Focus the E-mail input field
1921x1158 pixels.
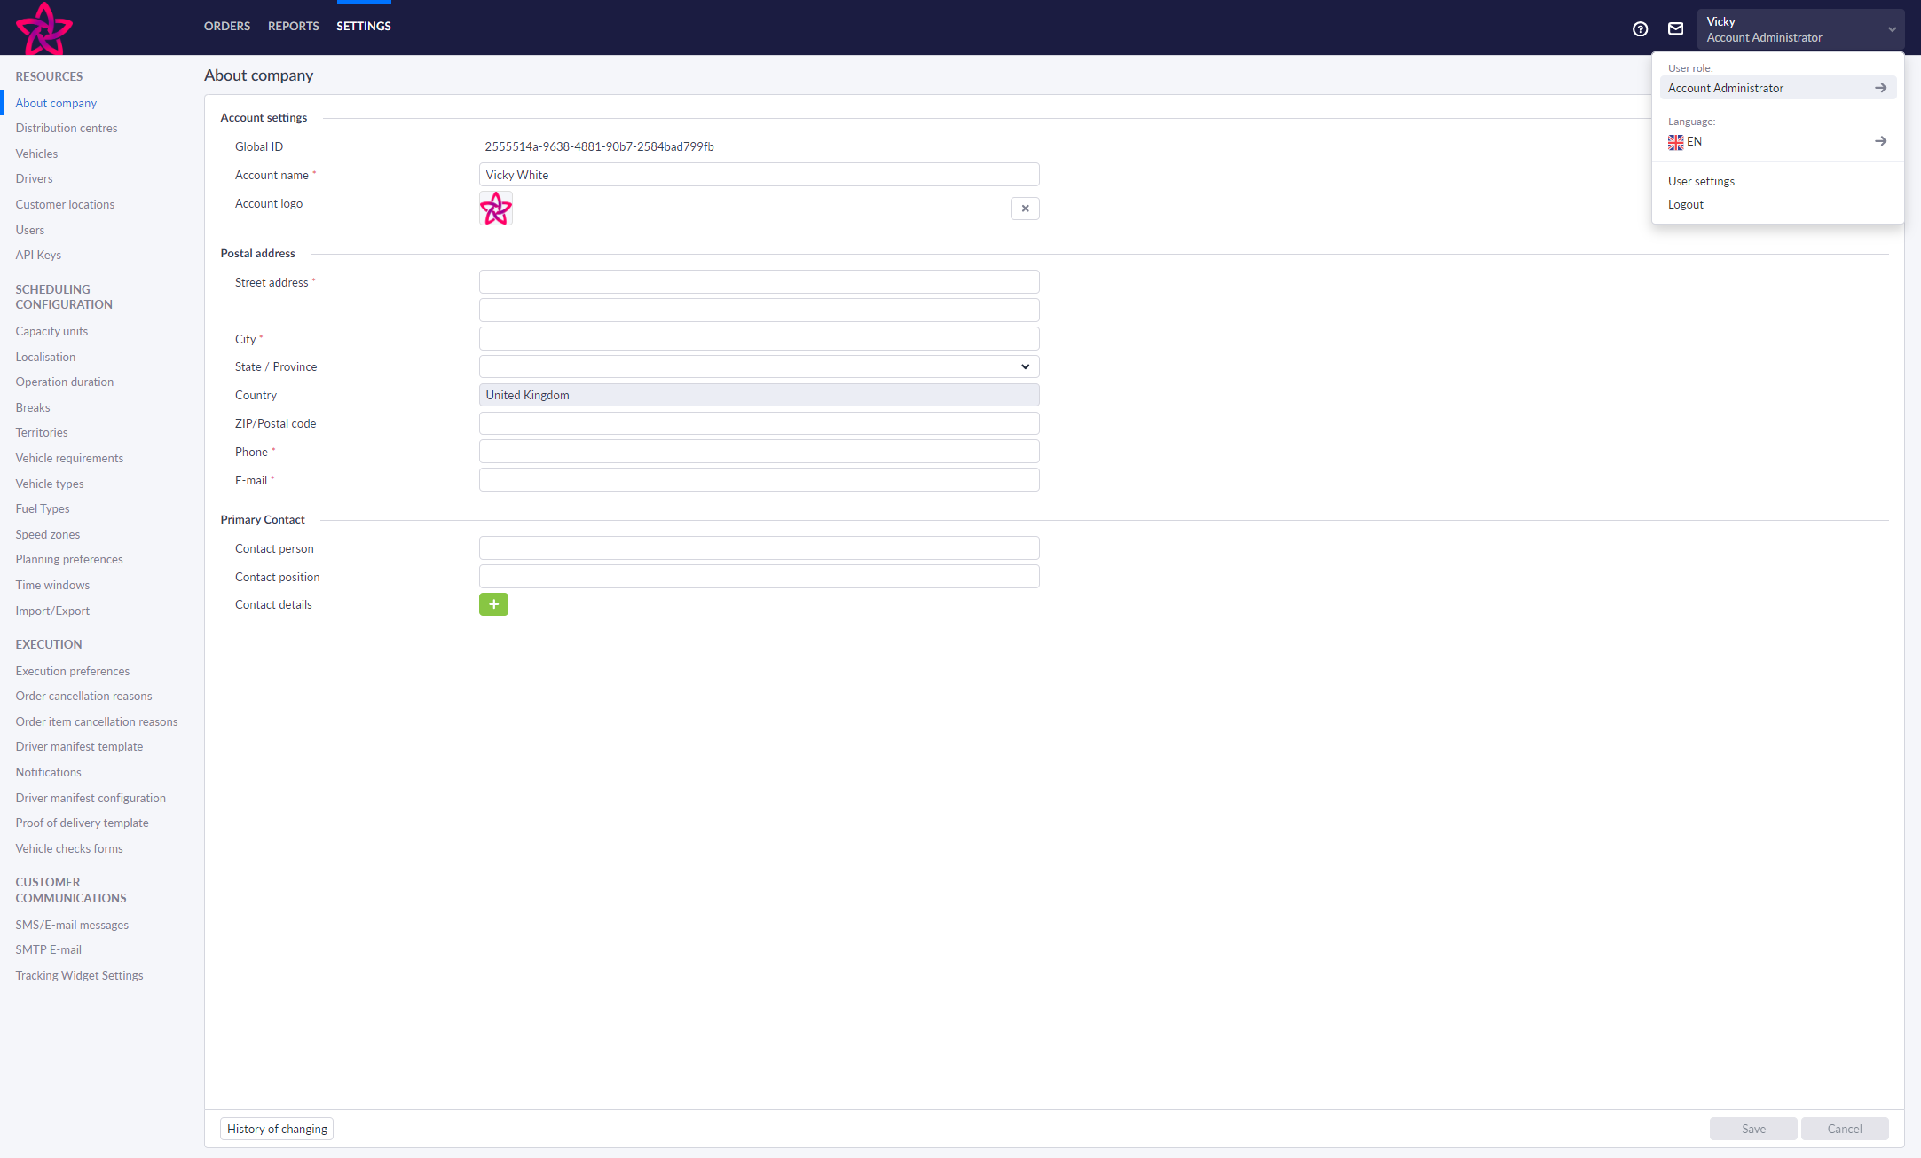[759, 480]
